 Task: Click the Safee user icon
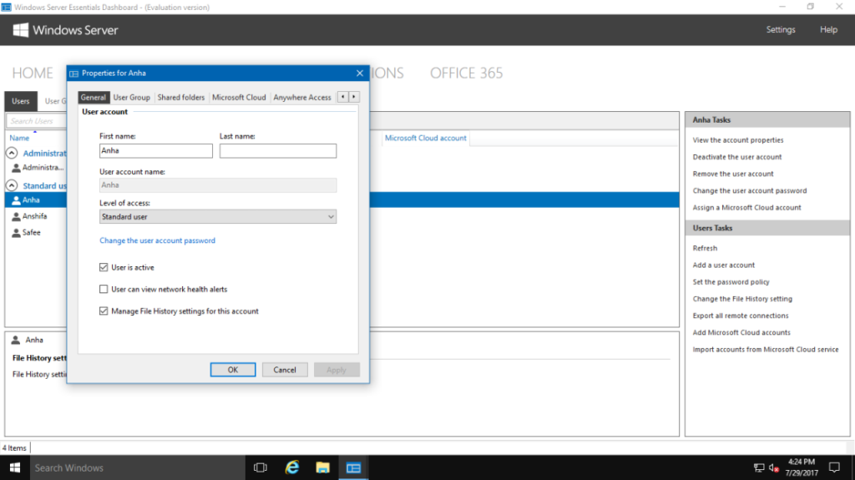(x=17, y=233)
